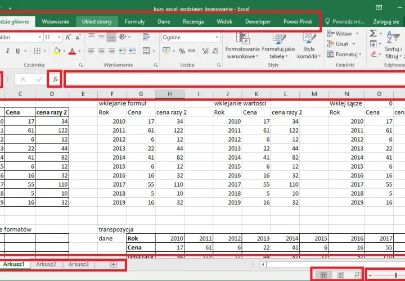The width and height of the screenshot is (405, 281).
Task: Toggle align text right
Action: (x=111, y=51)
